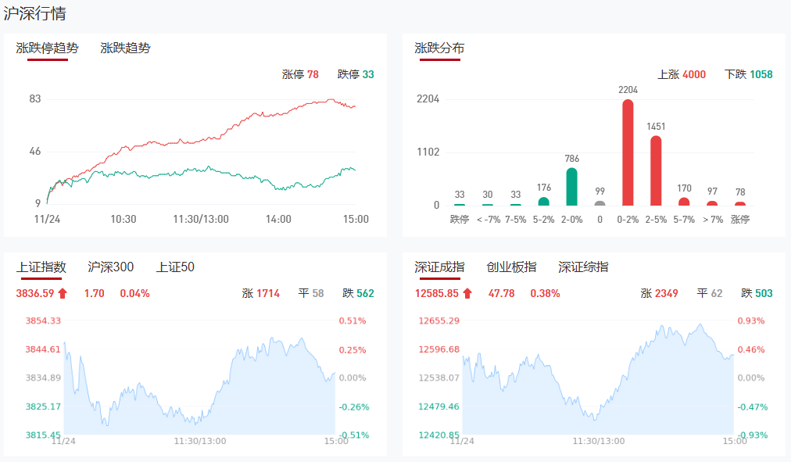791x462 pixels.
Task: Click the 涨停 78 legend label
Action: click(300, 74)
